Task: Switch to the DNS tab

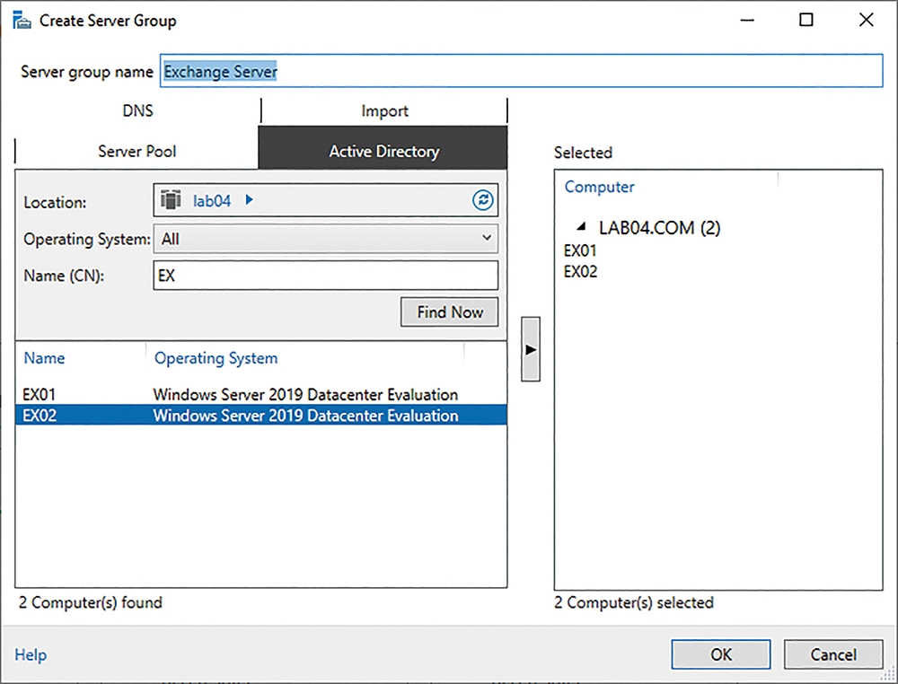Action: click(x=137, y=110)
